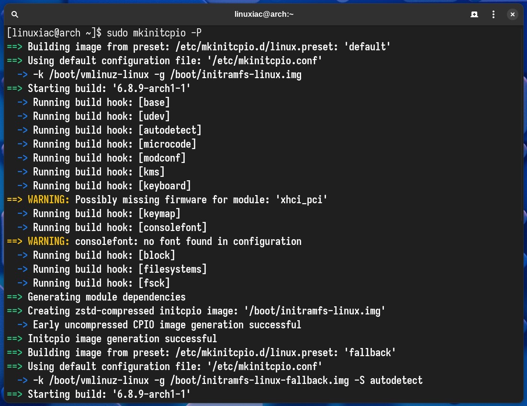The height and width of the screenshot is (406, 527).
Task: Click the 'sudo mkinitcpio -P' command text
Action: click(154, 33)
